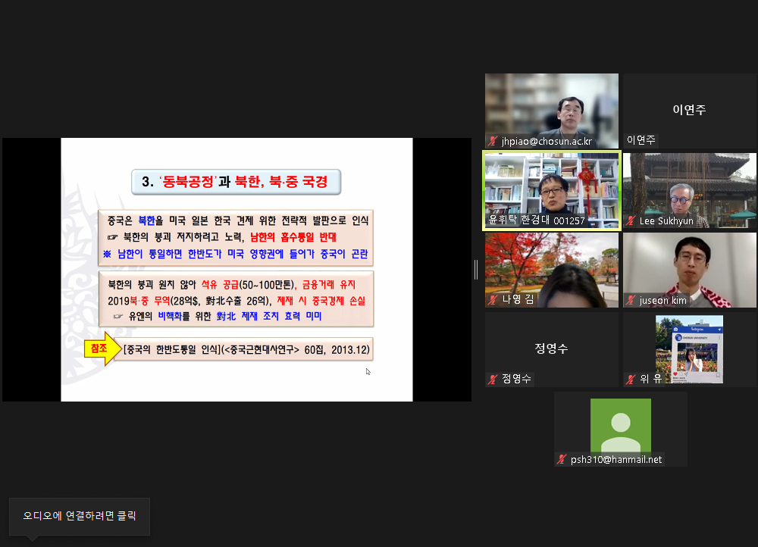Viewport: 758px width, 547px height.
Task: Click muted mic icon next to Lee Sukhyun
Action: pos(631,221)
